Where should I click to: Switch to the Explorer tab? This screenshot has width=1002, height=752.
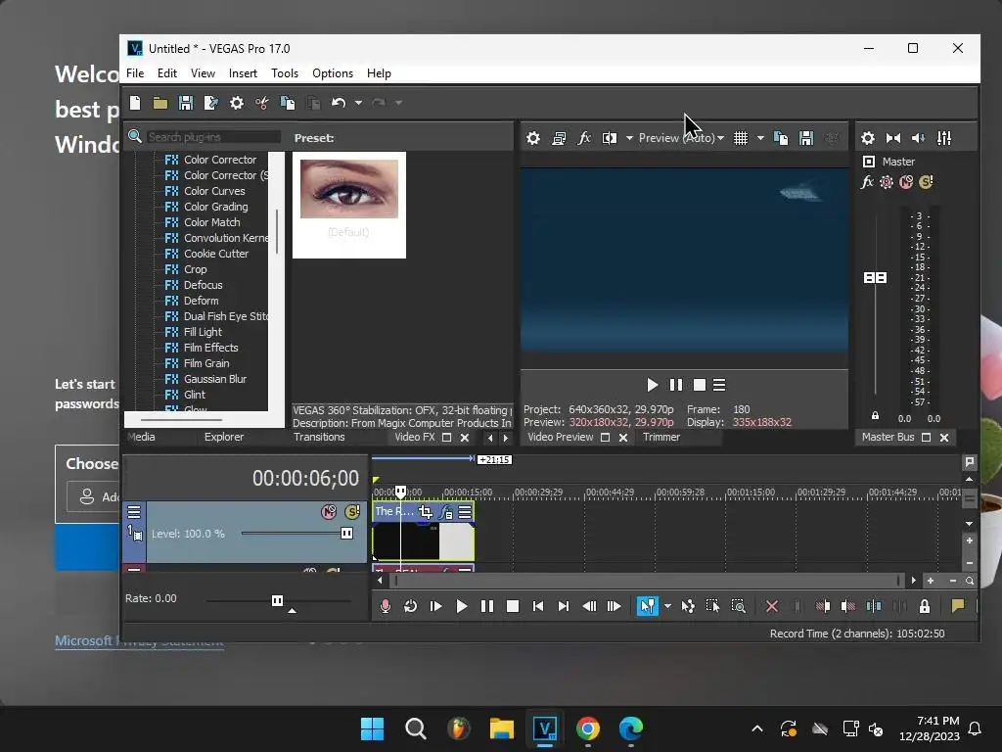tap(224, 438)
